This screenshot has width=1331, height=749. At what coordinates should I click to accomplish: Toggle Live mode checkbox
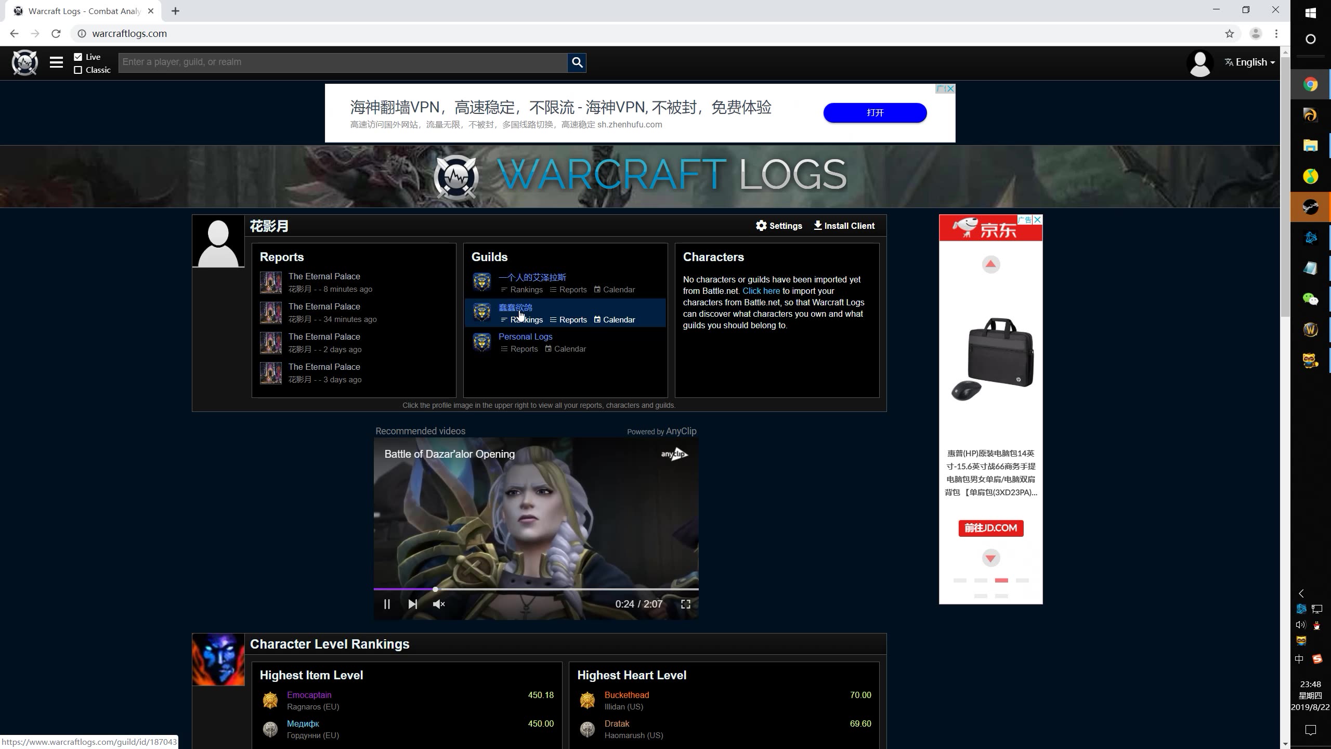pos(77,57)
